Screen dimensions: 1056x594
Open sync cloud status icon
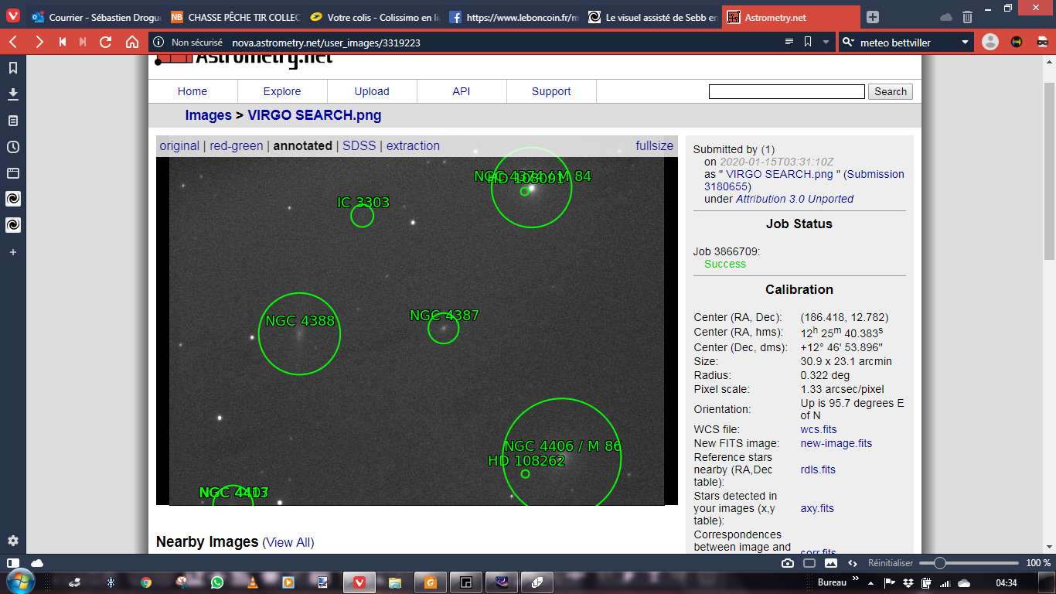(37, 563)
